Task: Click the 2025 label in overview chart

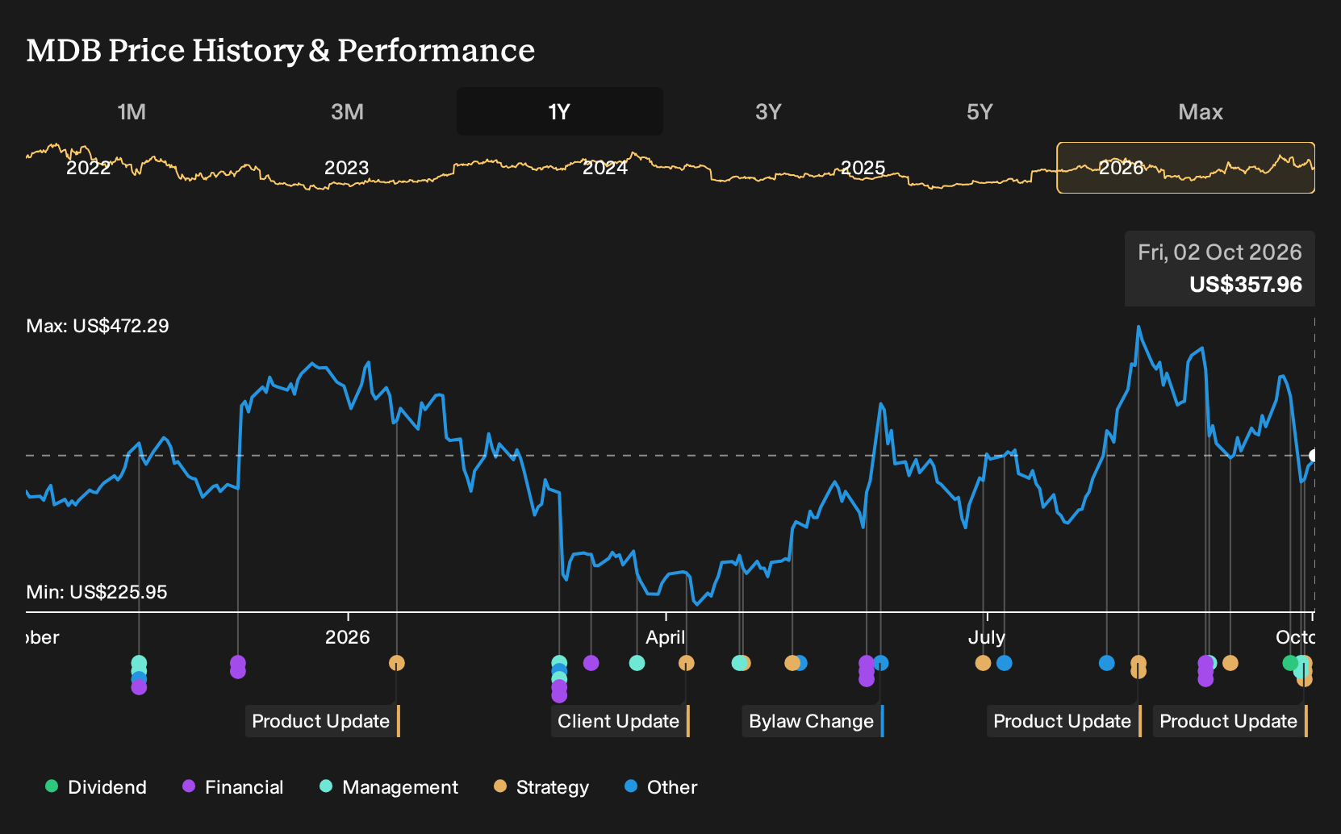Action: click(x=863, y=168)
